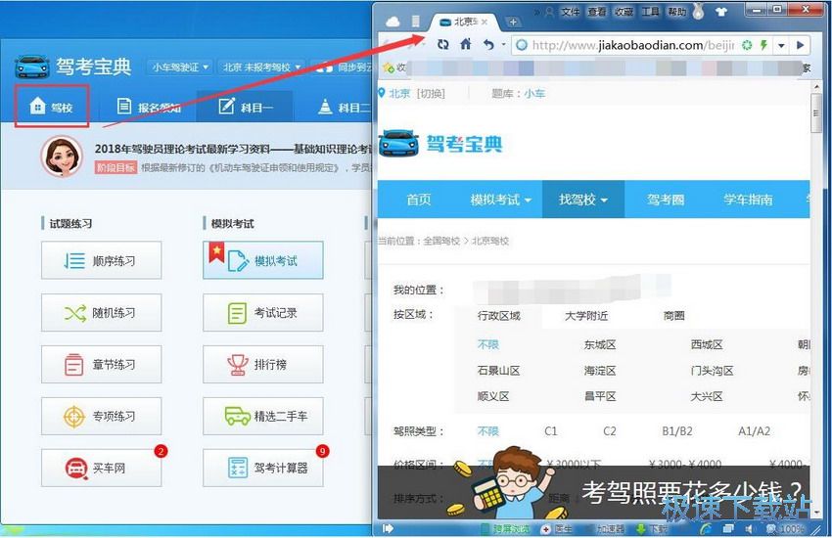
Task: Choose 不限 in the district filter row
Action: coord(487,344)
